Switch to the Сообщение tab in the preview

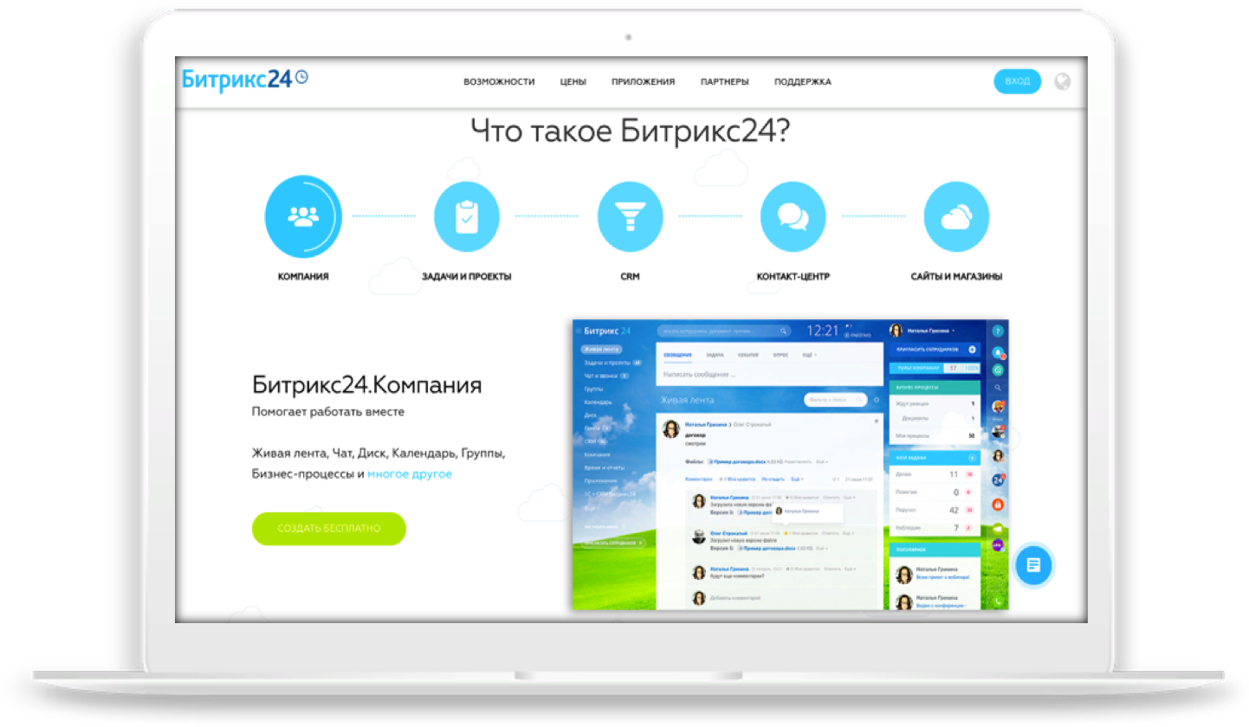[x=677, y=355]
